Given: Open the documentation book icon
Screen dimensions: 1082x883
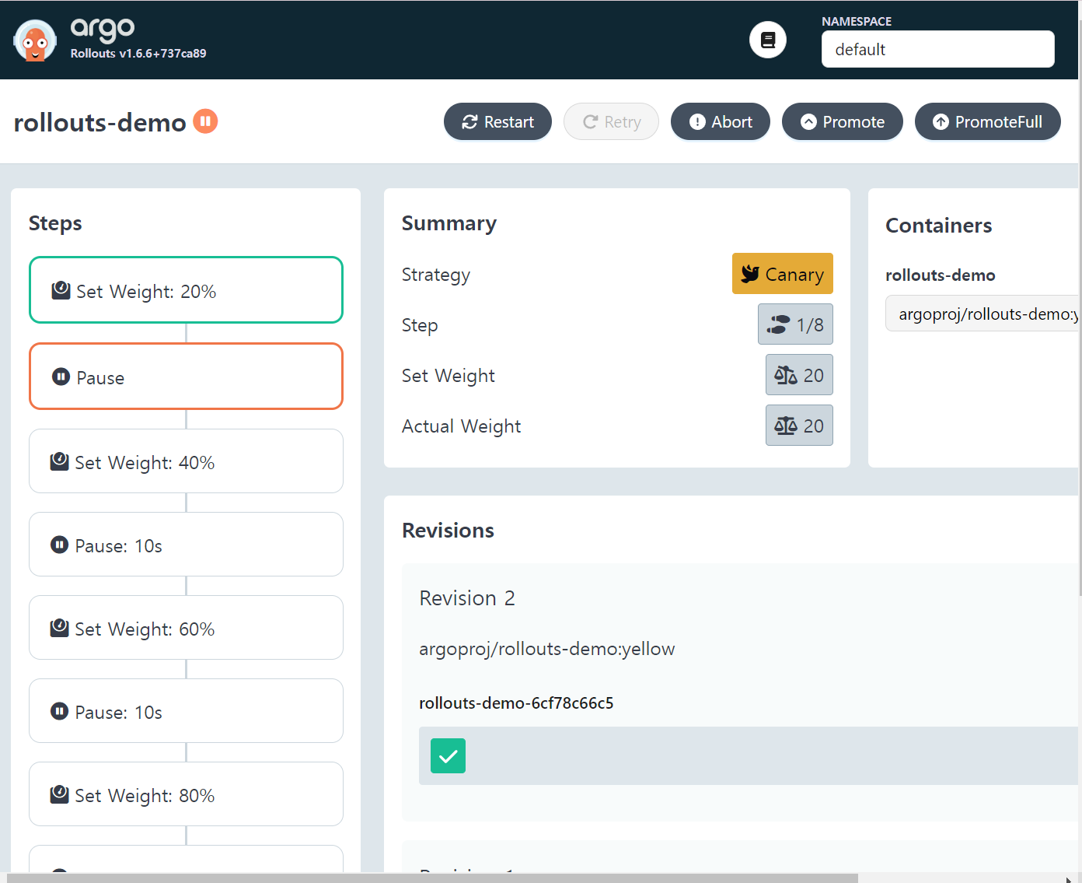Looking at the screenshot, I should coord(768,40).
